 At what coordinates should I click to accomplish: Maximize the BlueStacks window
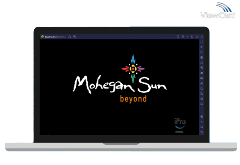192,37
